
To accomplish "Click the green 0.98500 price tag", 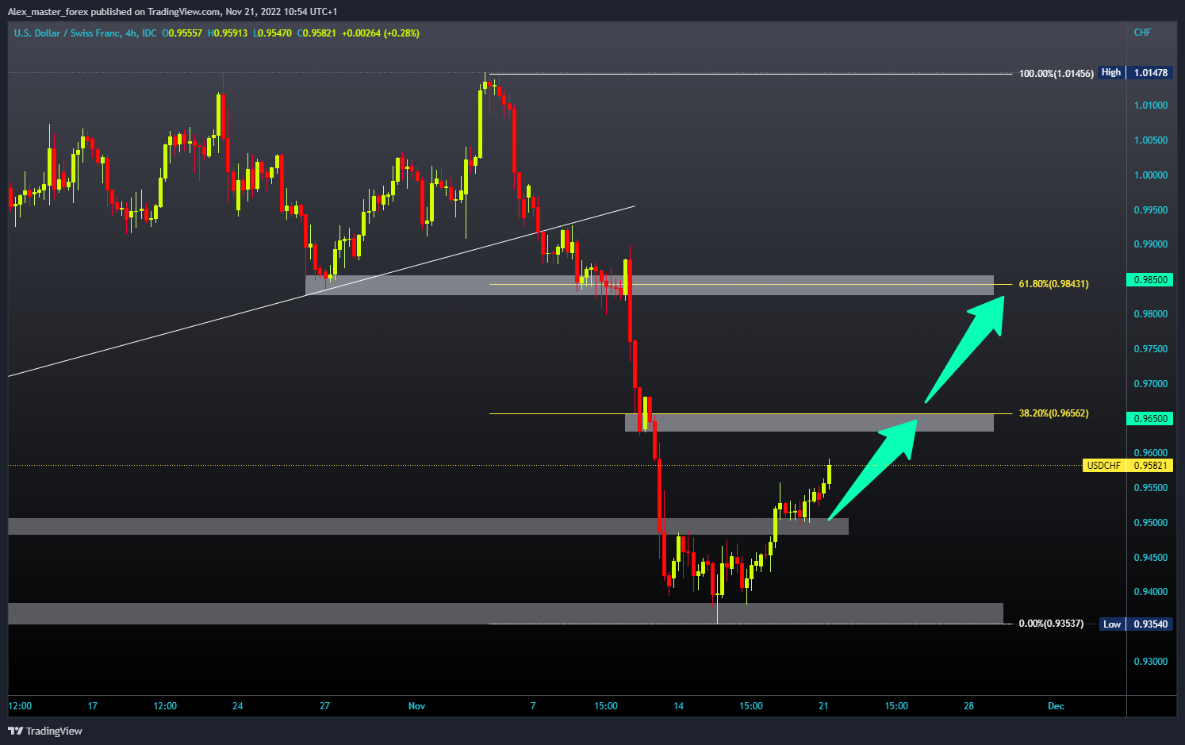I will pos(1150,279).
